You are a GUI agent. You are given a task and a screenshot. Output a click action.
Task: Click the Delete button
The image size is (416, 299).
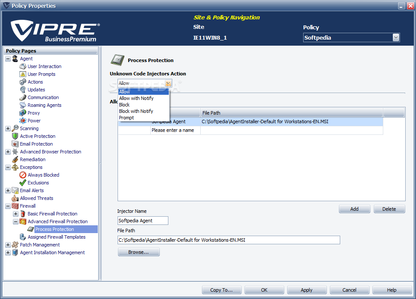389,209
